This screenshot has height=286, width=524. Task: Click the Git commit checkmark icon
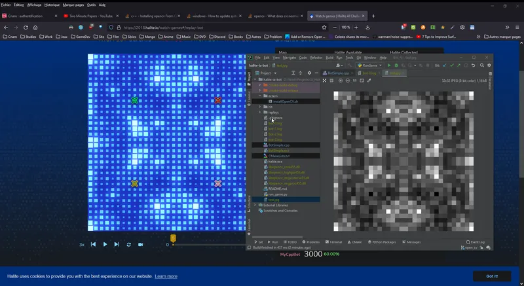coord(452,65)
